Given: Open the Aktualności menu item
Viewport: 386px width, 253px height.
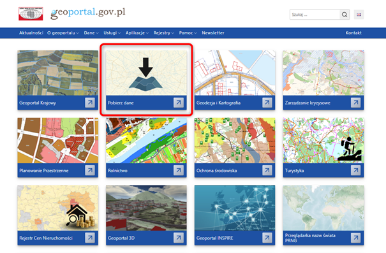Looking at the screenshot, I should coord(31,33).
